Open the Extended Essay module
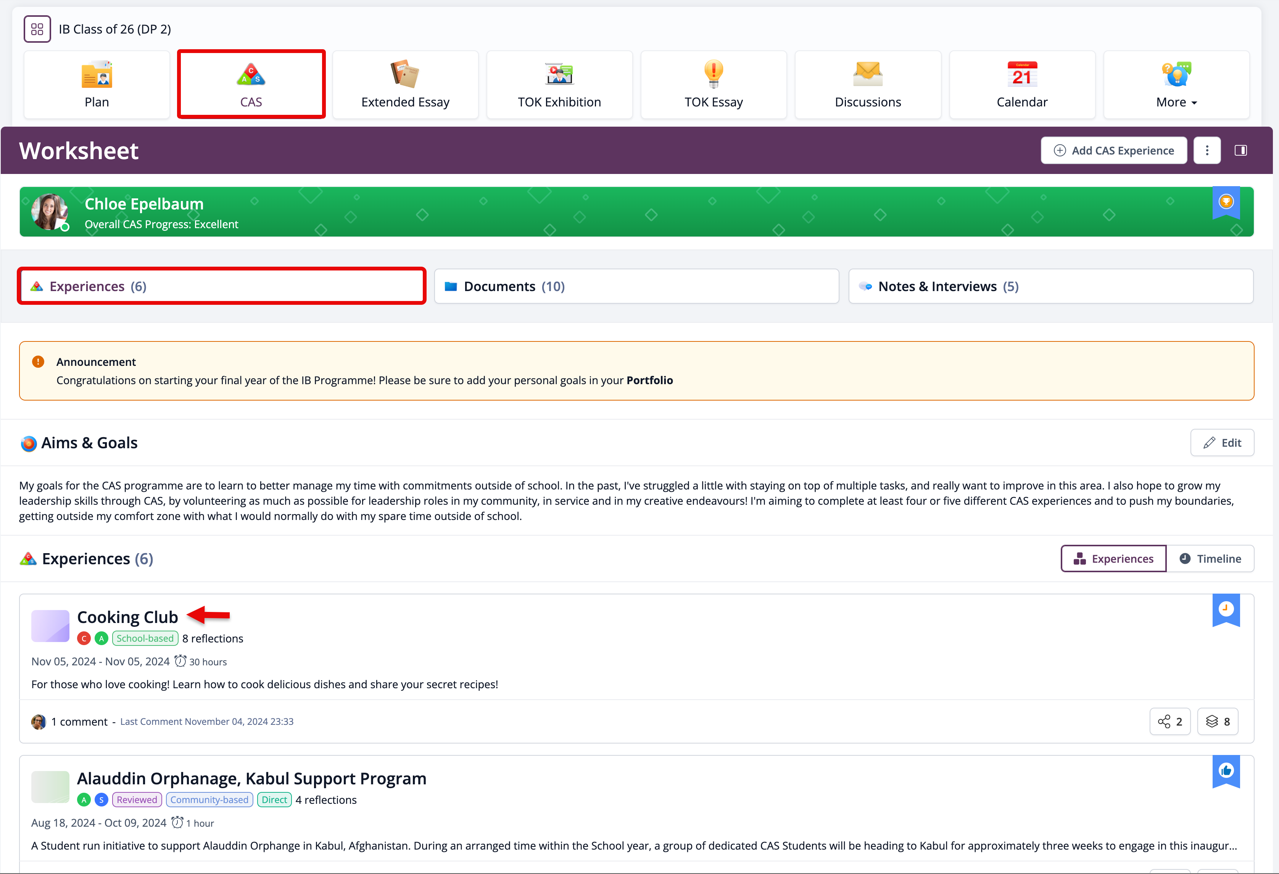The image size is (1279, 874). point(405,85)
